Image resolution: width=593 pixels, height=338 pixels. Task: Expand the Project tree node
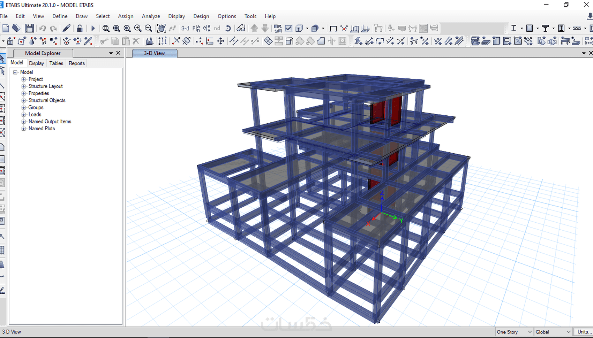(24, 79)
